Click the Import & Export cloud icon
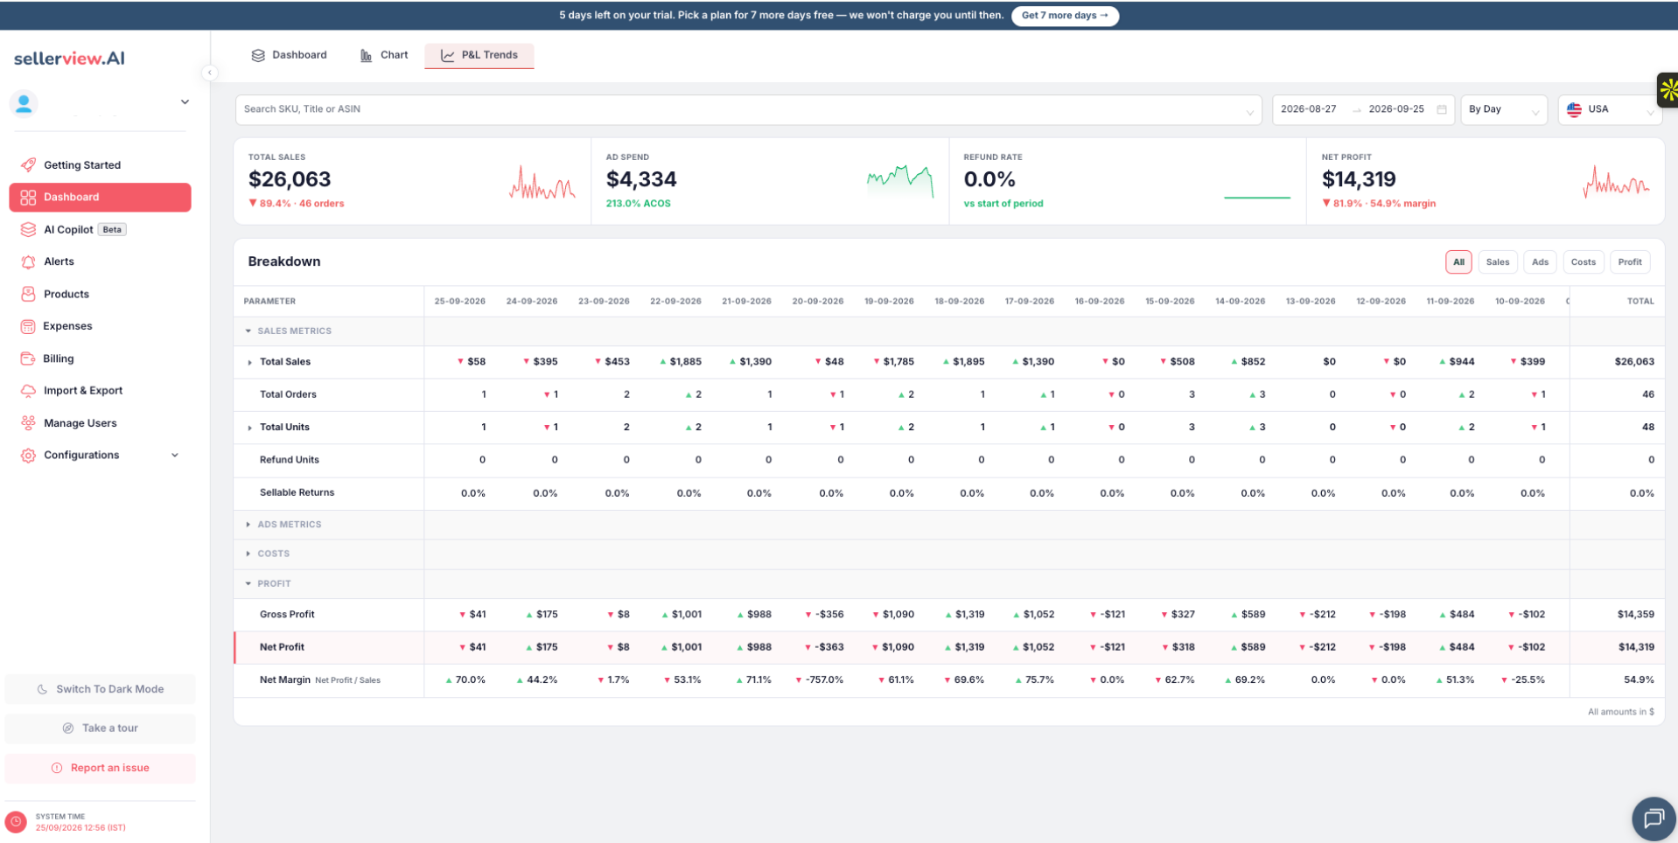 click(28, 391)
